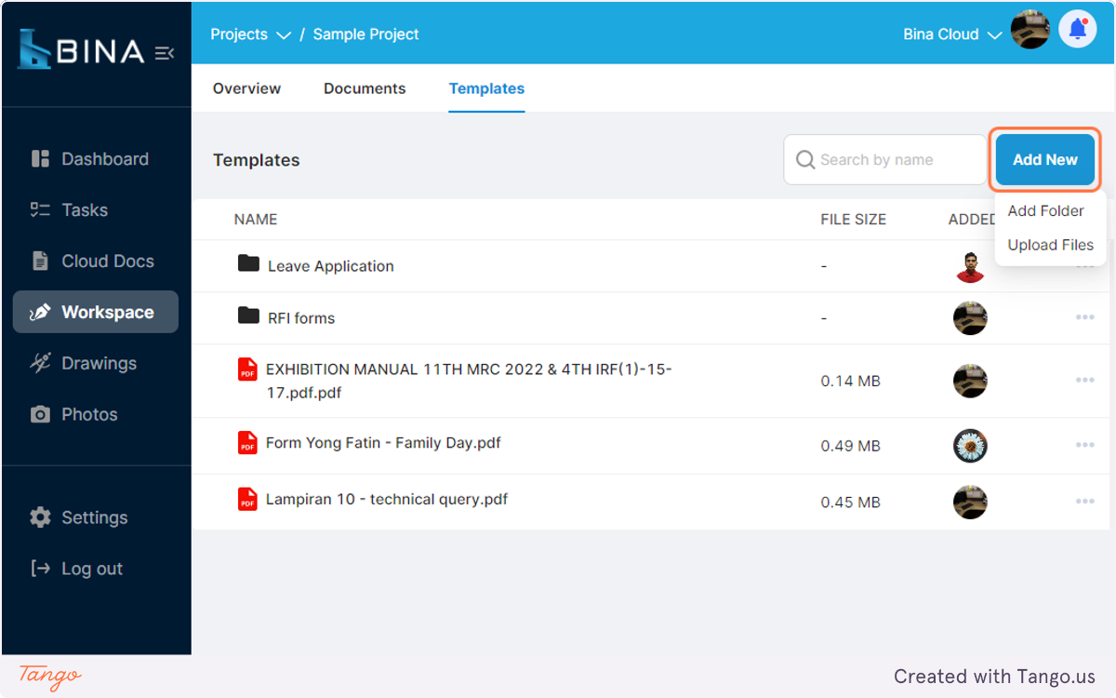Image resolution: width=1116 pixels, height=698 pixels.
Task: Click the Log out arrow icon
Action: tap(40, 569)
